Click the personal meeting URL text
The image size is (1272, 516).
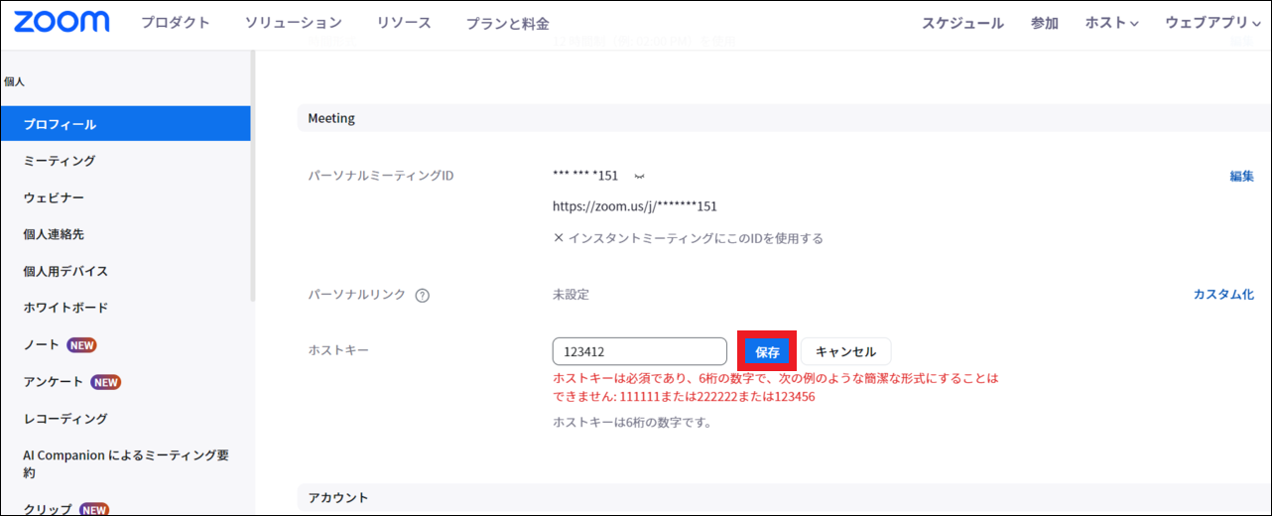(x=635, y=206)
